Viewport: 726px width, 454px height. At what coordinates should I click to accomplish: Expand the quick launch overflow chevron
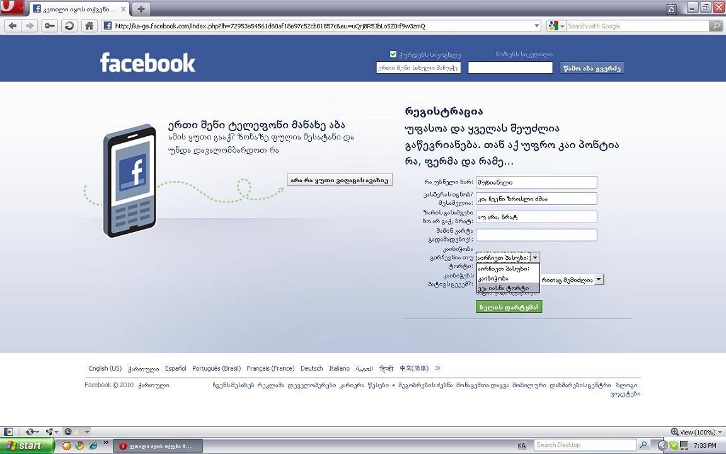click(106, 443)
